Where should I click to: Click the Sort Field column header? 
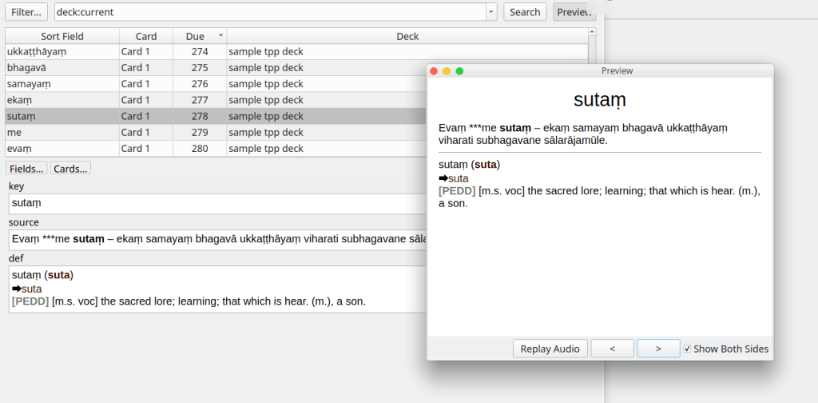tap(62, 36)
